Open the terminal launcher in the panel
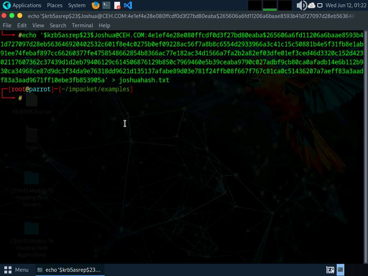368x276 pixels. [x=106, y=5]
